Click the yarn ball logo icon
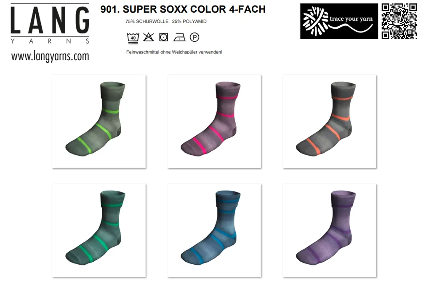 pyautogui.click(x=315, y=21)
